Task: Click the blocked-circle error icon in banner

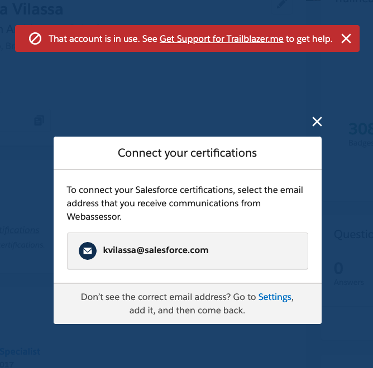Action: pos(35,38)
